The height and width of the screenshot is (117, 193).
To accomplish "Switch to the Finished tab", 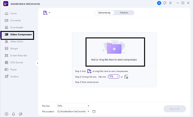I will [x=124, y=13].
